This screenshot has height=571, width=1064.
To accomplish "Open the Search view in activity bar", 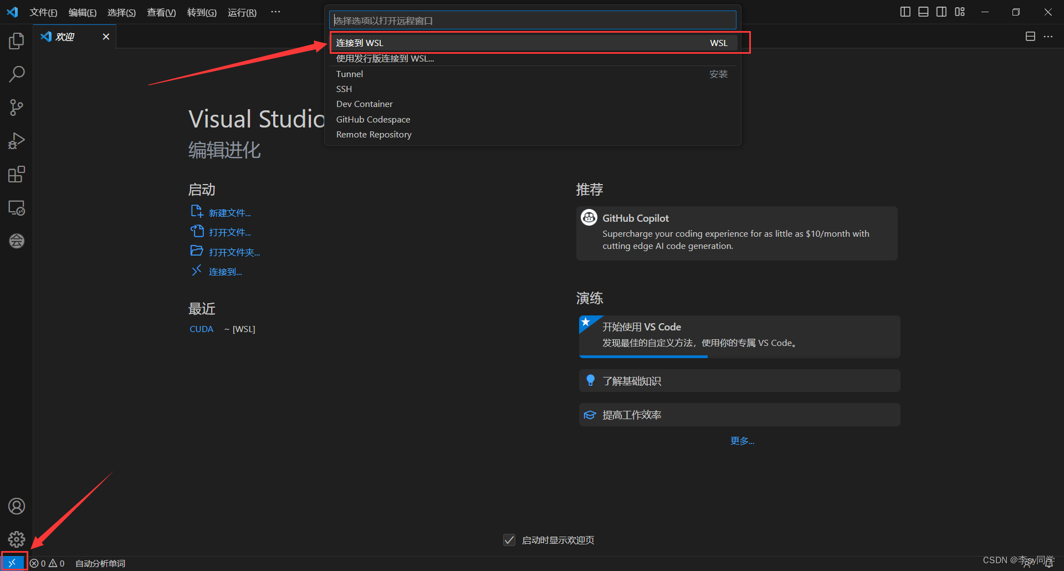I will [x=17, y=74].
